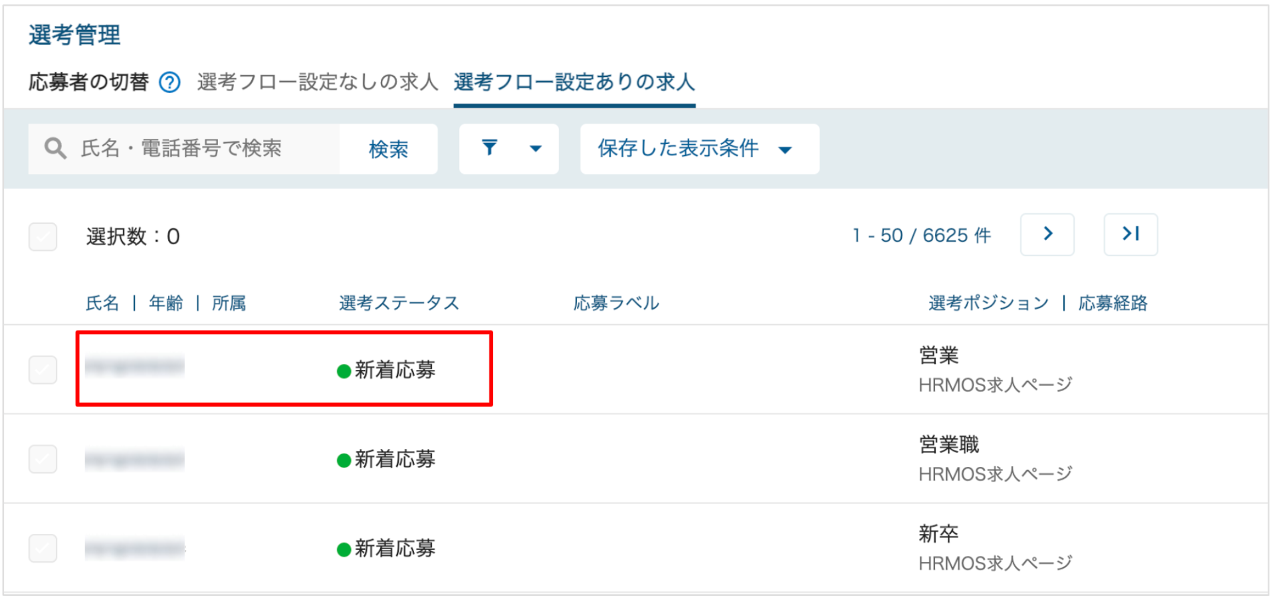Click green status dot in 新卒 row
This screenshot has width=1276, height=599.
pos(344,549)
